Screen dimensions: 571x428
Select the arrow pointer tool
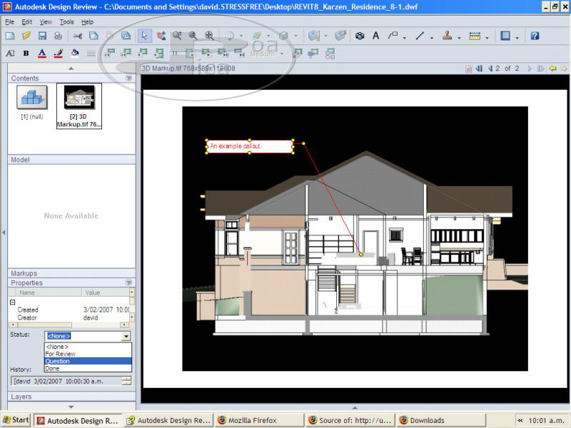tap(144, 36)
